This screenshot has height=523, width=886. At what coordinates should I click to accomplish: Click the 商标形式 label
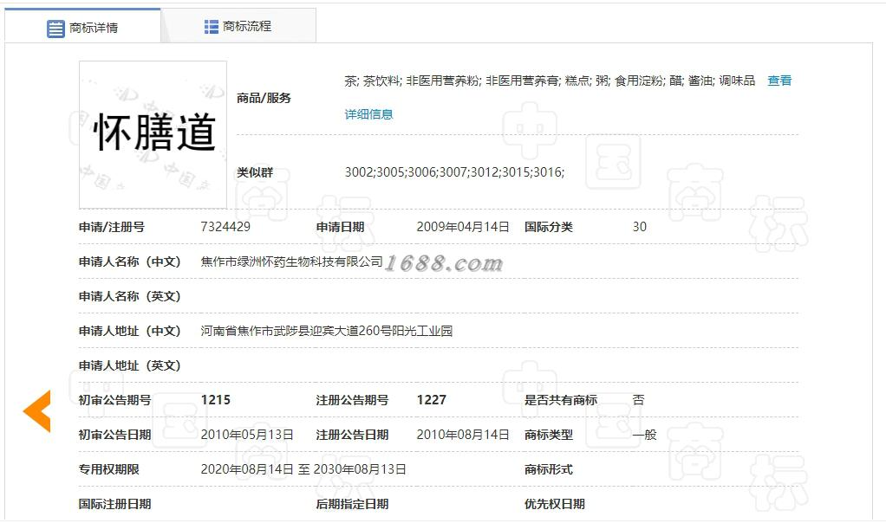(549, 469)
